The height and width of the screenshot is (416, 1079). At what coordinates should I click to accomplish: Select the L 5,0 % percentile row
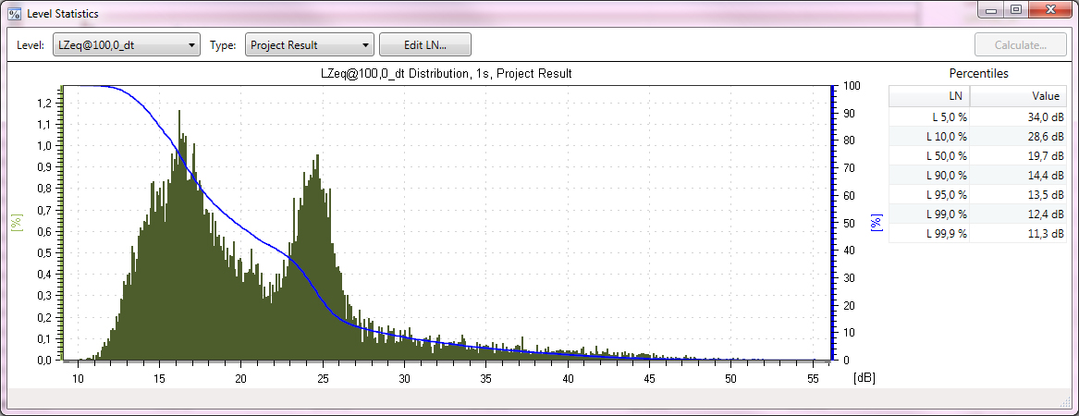pos(977,116)
